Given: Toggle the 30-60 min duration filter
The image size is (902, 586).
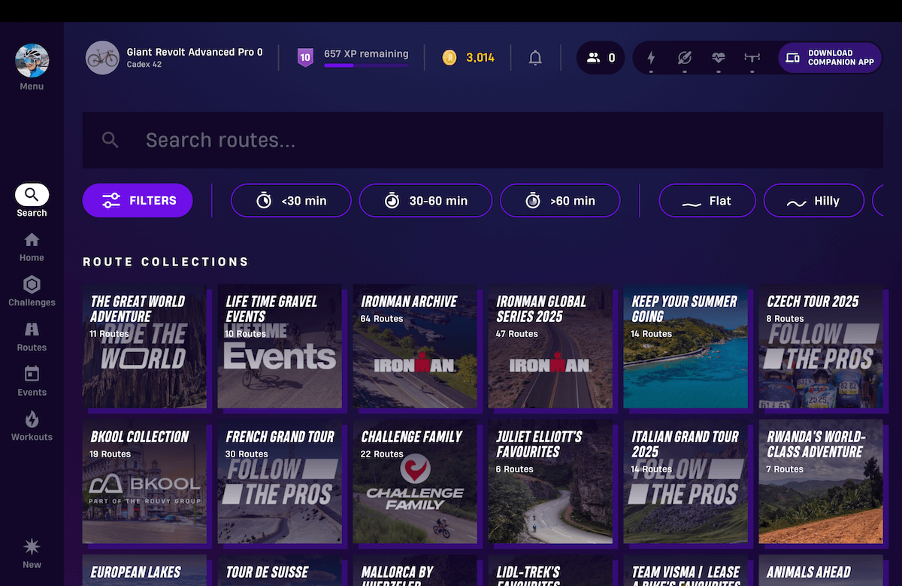Looking at the screenshot, I should (425, 201).
